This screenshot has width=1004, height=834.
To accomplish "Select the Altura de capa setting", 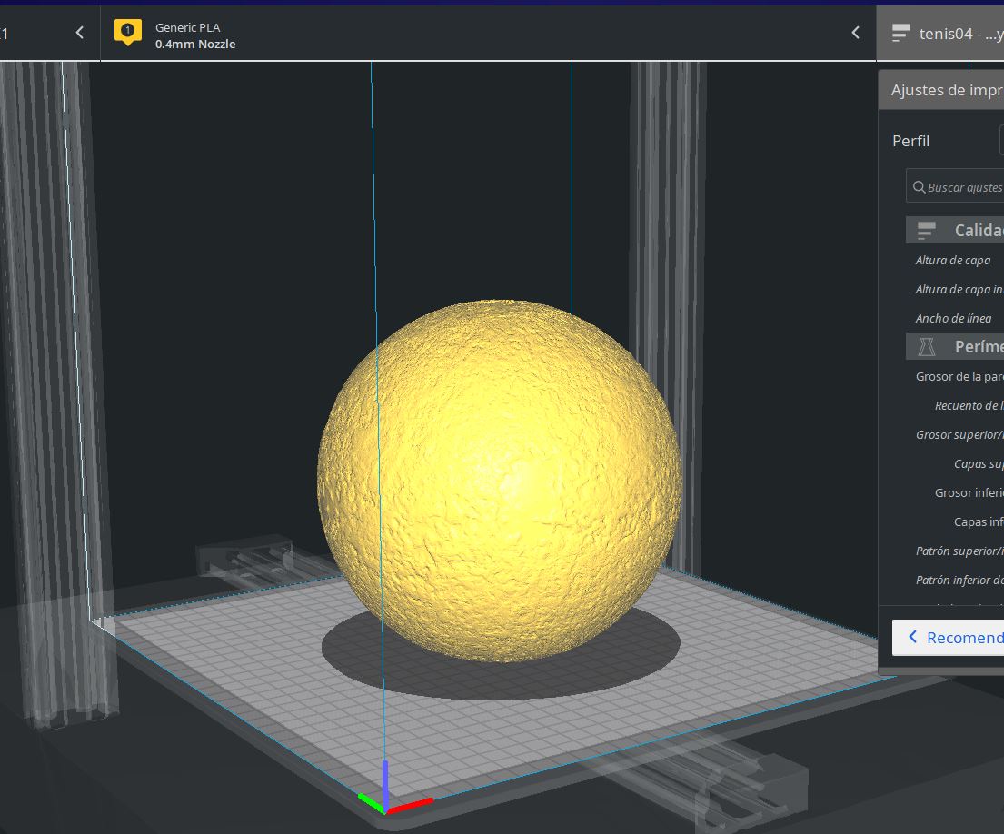I will coord(952,261).
